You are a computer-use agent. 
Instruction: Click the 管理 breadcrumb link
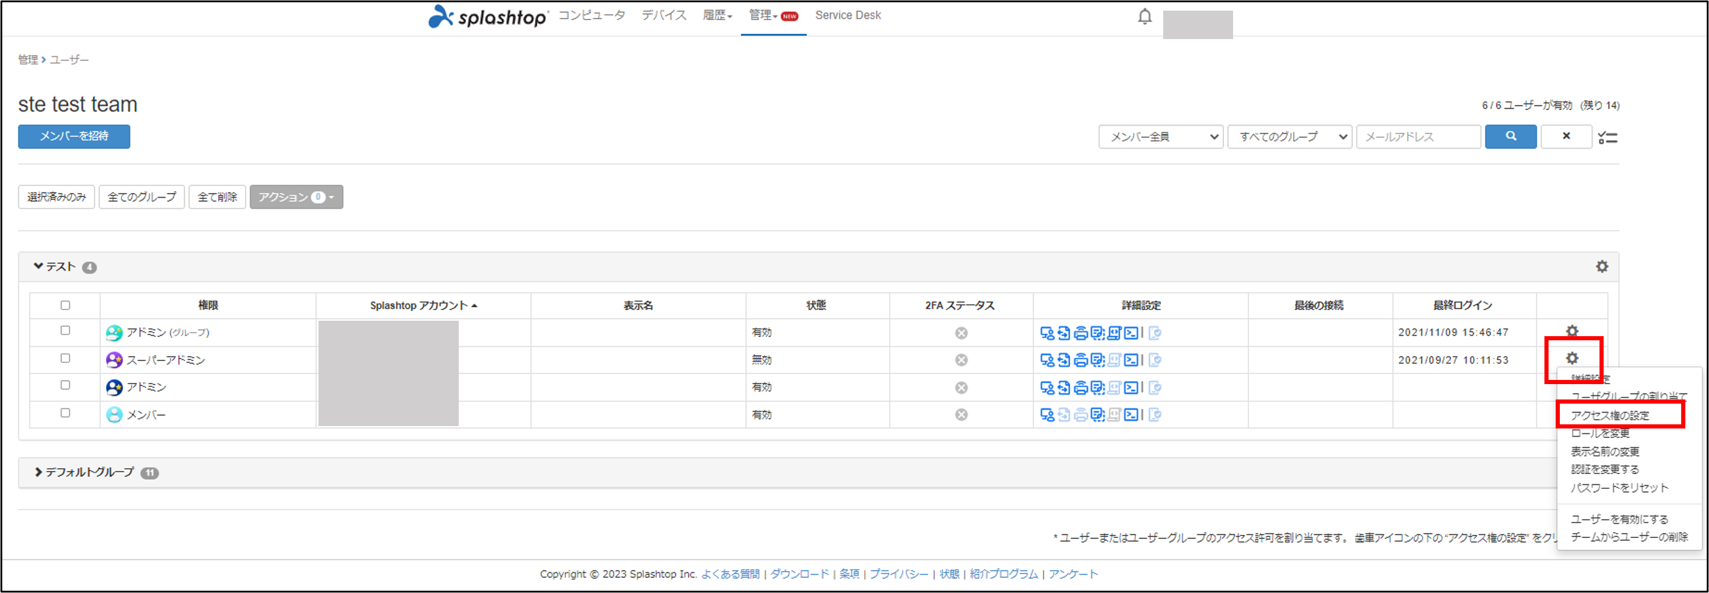28,60
